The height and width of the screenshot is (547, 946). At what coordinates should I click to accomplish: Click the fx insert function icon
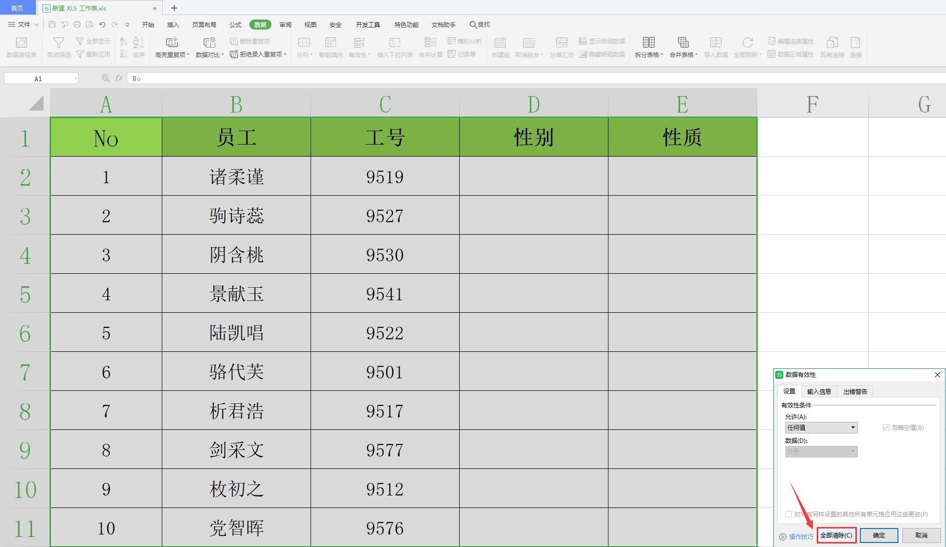click(x=119, y=78)
